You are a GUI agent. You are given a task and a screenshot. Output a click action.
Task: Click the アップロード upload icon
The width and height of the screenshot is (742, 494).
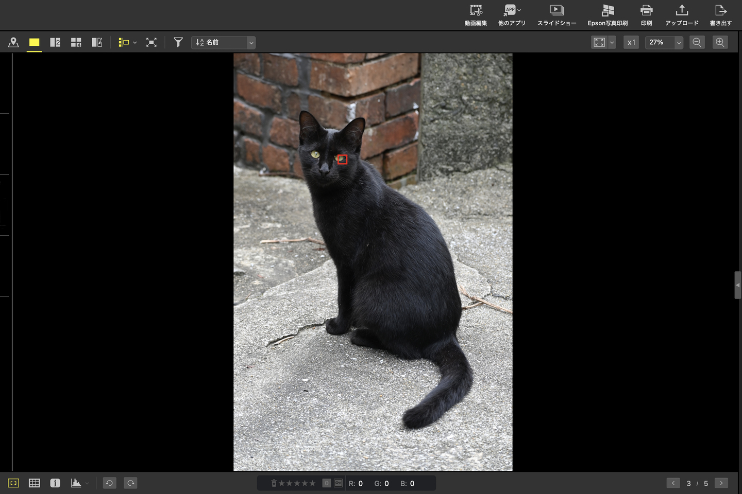[x=682, y=15]
